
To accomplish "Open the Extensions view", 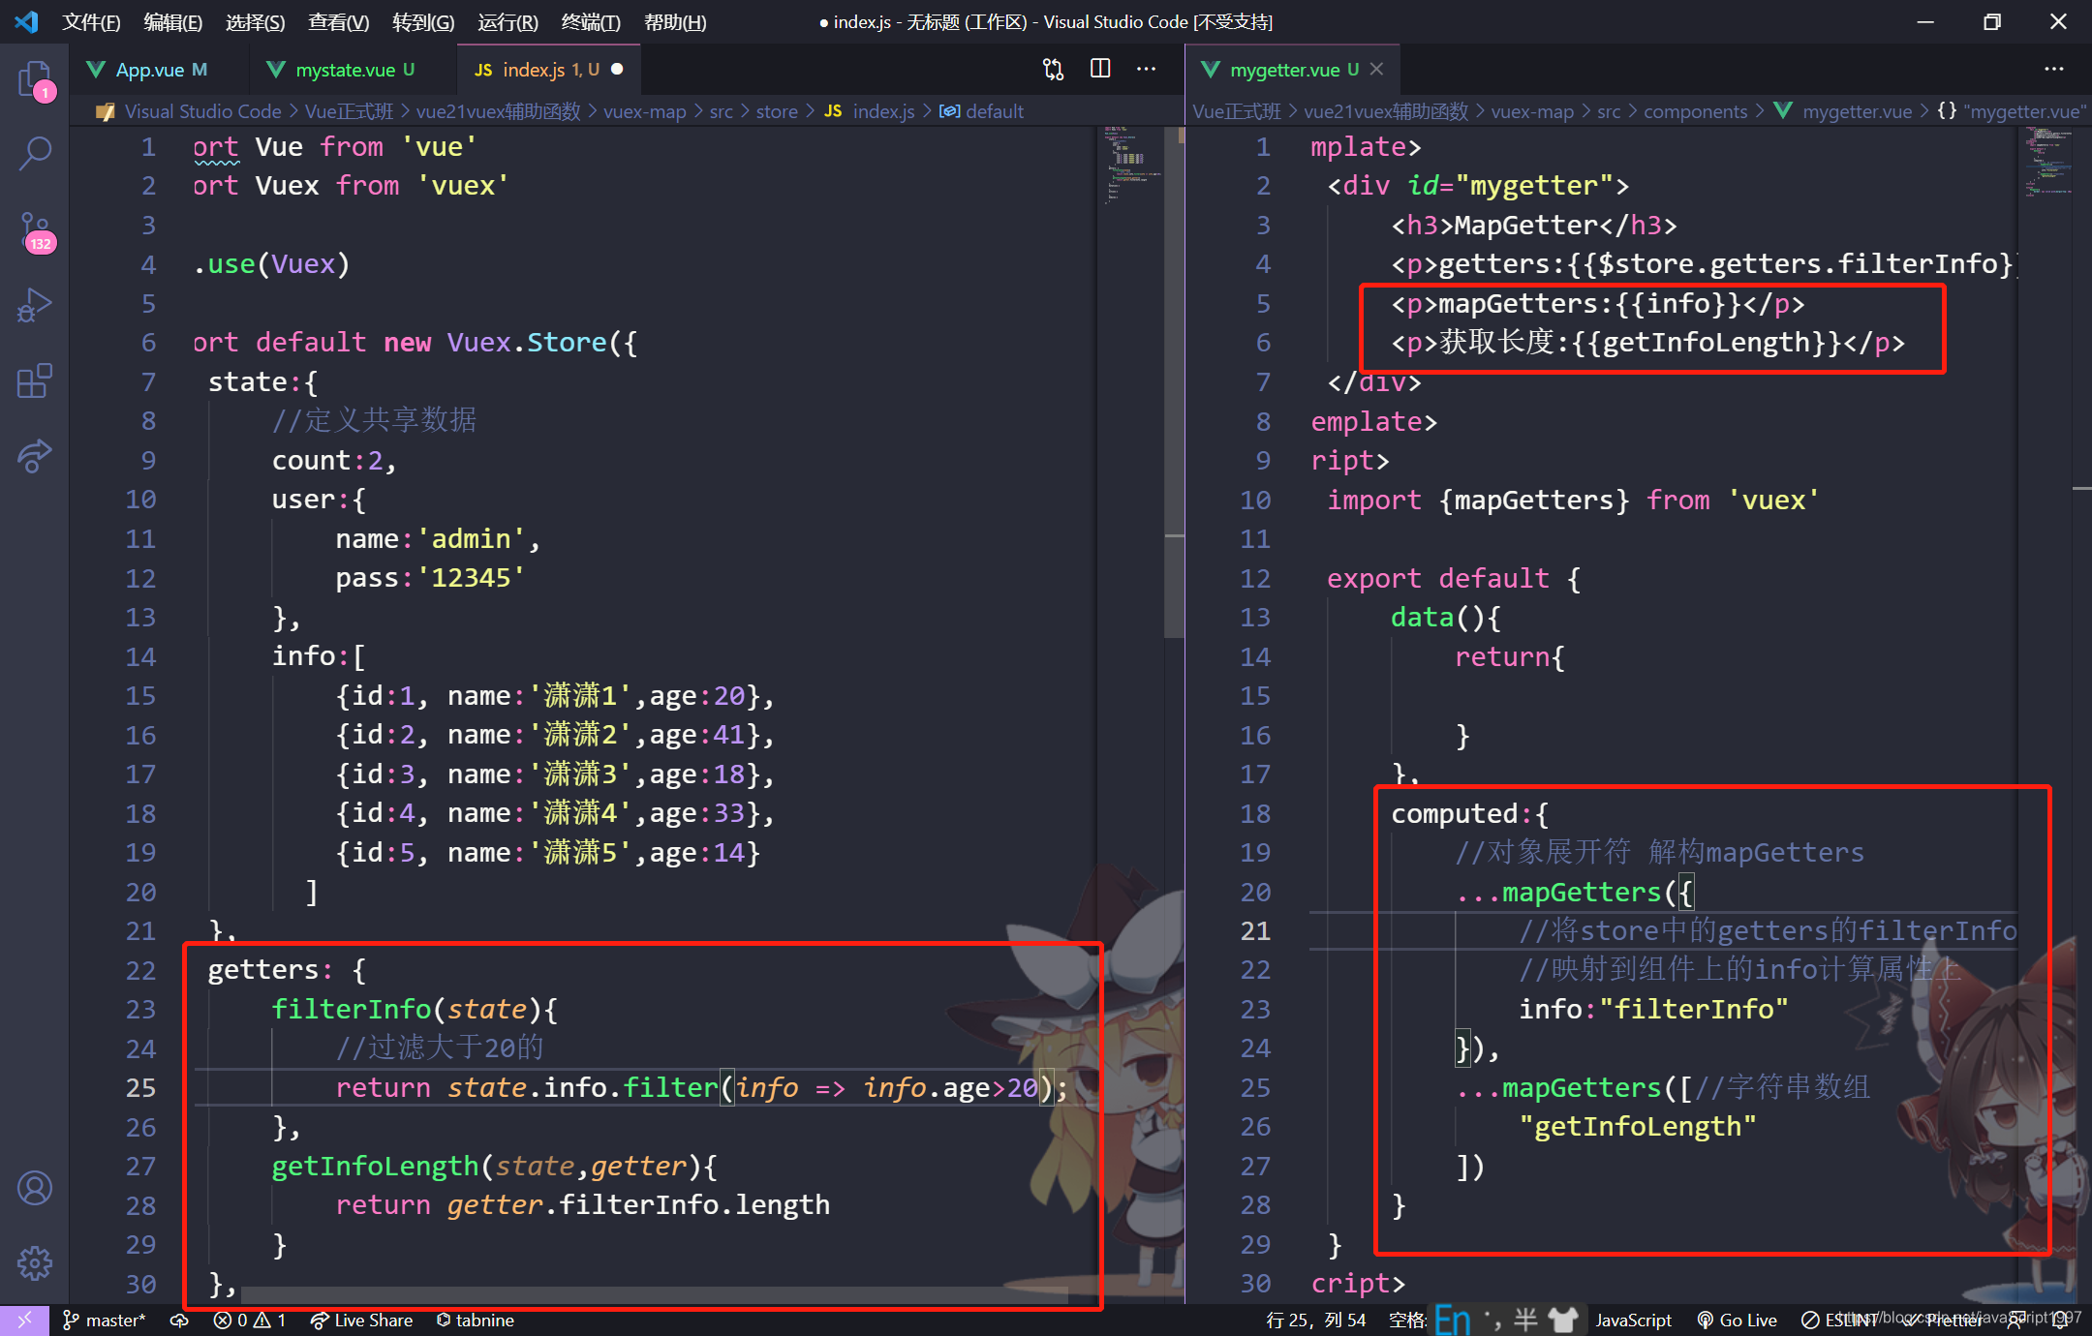I will [35, 381].
